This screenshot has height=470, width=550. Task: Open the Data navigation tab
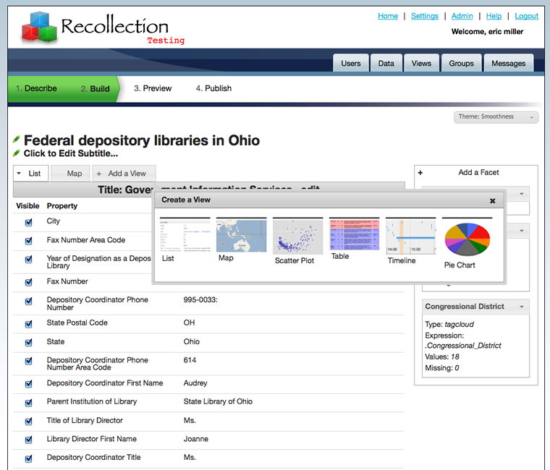tap(386, 64)
